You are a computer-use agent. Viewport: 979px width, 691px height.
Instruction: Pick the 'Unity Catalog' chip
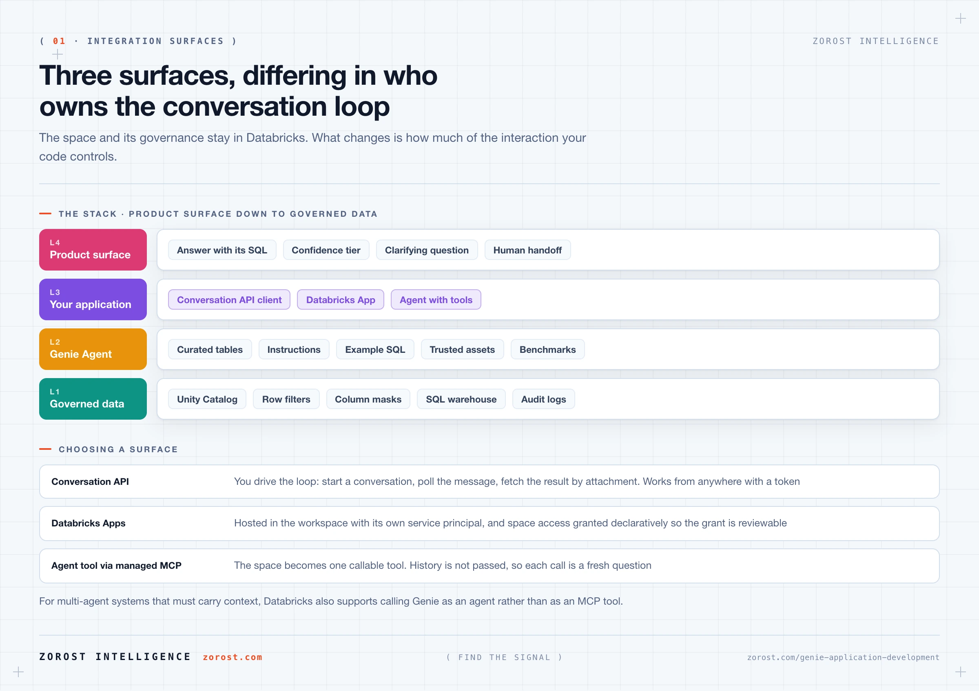[207, 399]
